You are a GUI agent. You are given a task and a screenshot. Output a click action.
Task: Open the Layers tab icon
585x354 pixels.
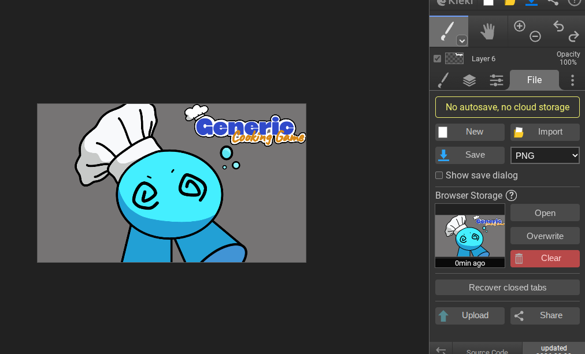point(469,80)
